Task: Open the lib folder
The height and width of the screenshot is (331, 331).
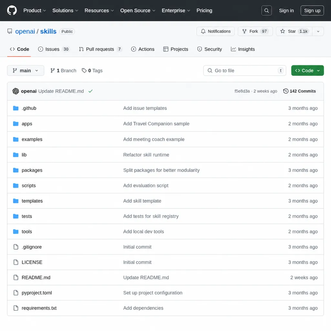Action: (x=24, y=155)
